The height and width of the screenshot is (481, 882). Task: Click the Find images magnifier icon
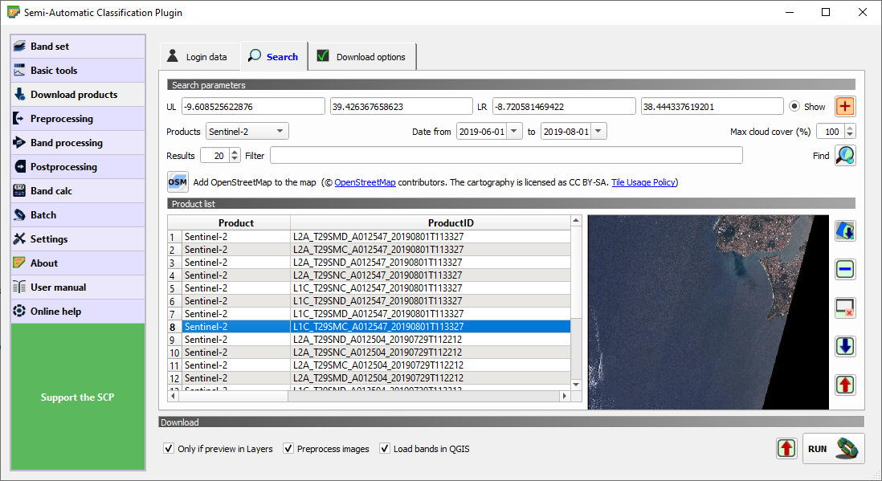tap(845, 155)
